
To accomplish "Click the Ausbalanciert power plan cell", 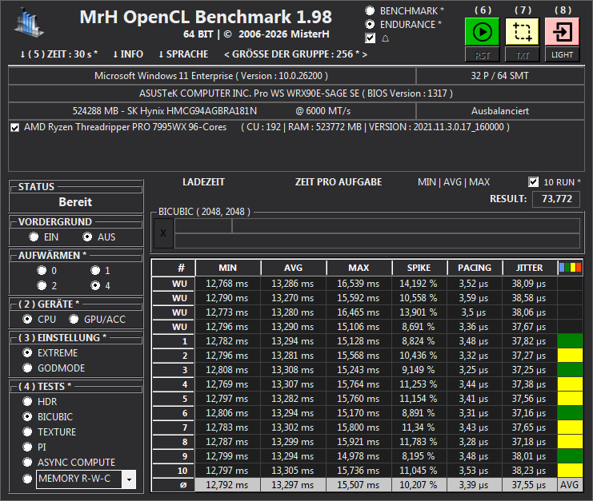I will [x=500, y=111].
